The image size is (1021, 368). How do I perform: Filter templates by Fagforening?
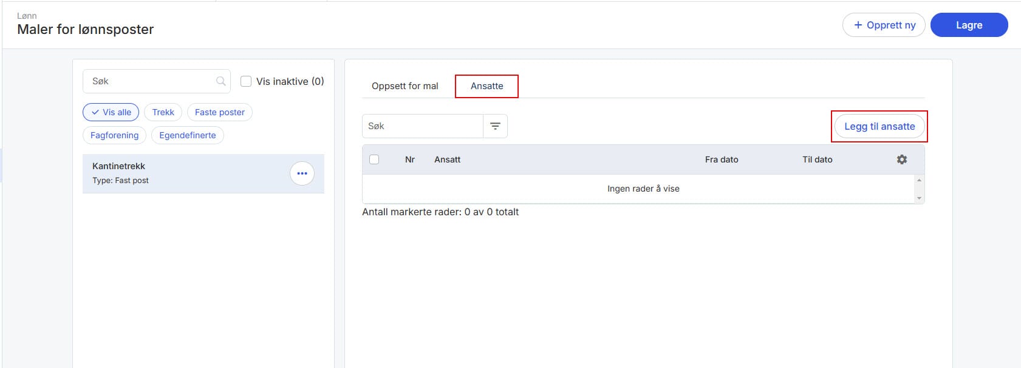(114, 135)
